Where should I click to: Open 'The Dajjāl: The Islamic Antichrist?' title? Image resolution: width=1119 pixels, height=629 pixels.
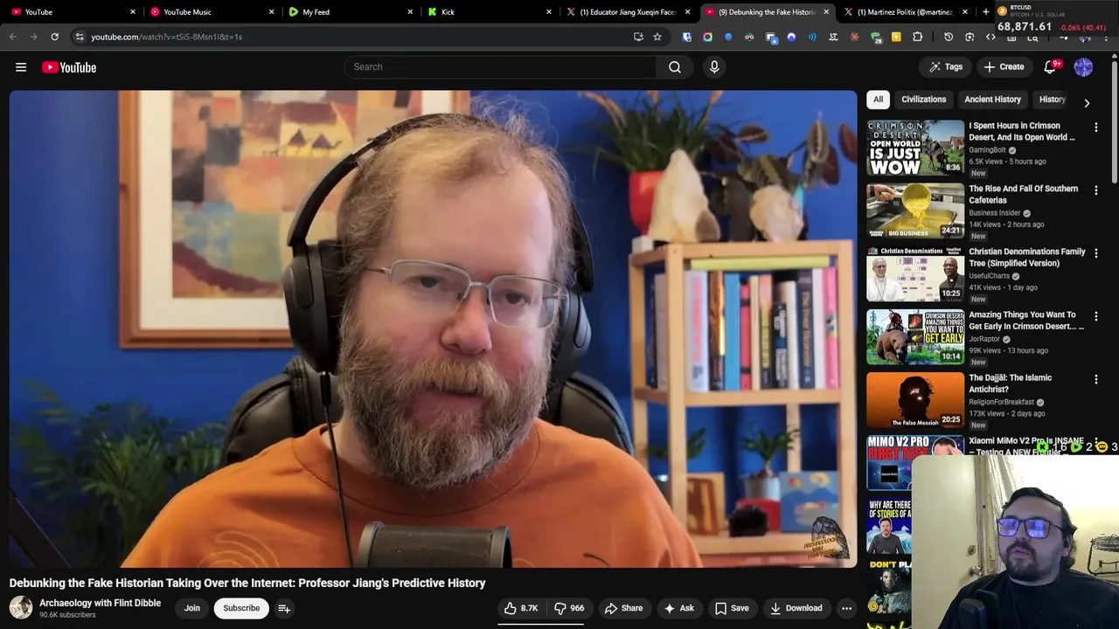1011,383
